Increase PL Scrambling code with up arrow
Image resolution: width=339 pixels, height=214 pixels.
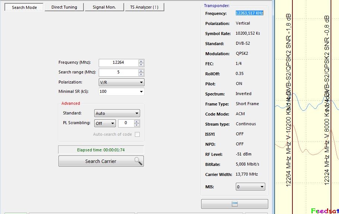pos(136,122)
